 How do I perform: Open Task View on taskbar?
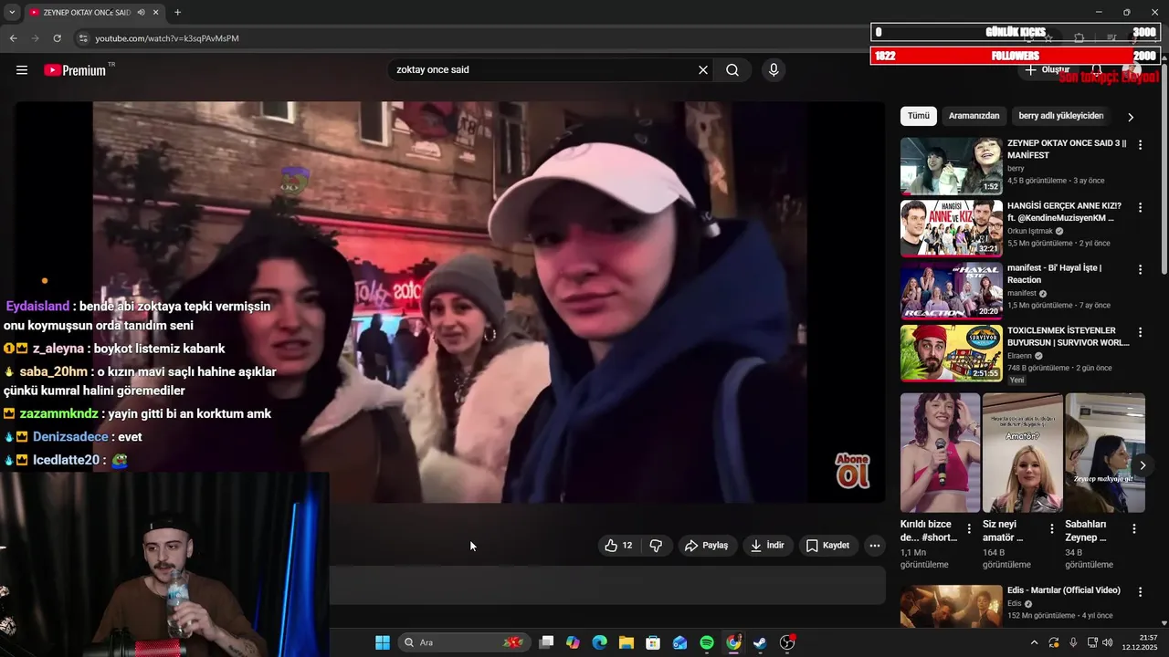(546, 642)
